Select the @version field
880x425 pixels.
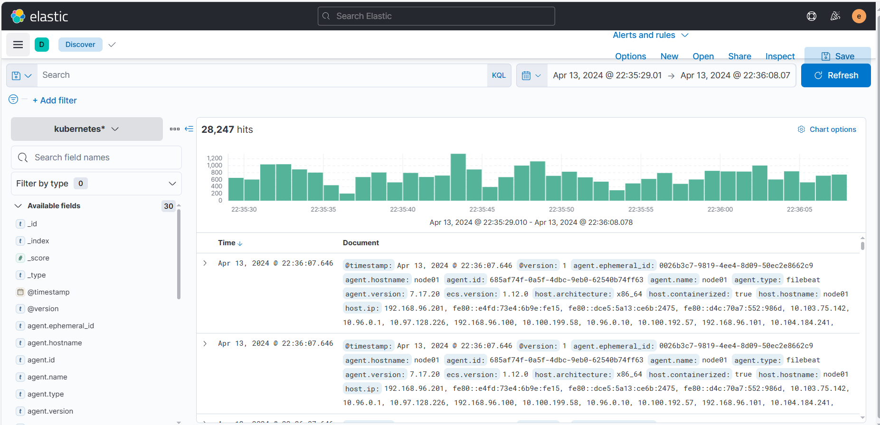[x=43, y=309]
